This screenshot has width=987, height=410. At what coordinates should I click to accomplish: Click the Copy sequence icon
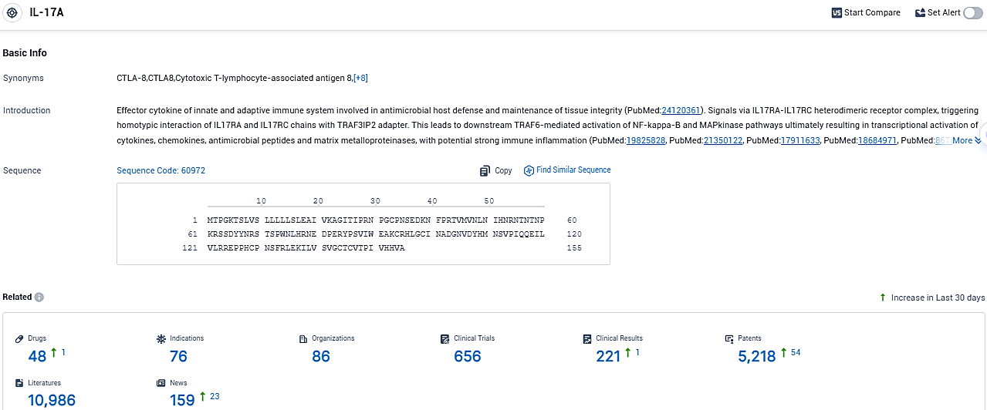[x=485, y=170]
